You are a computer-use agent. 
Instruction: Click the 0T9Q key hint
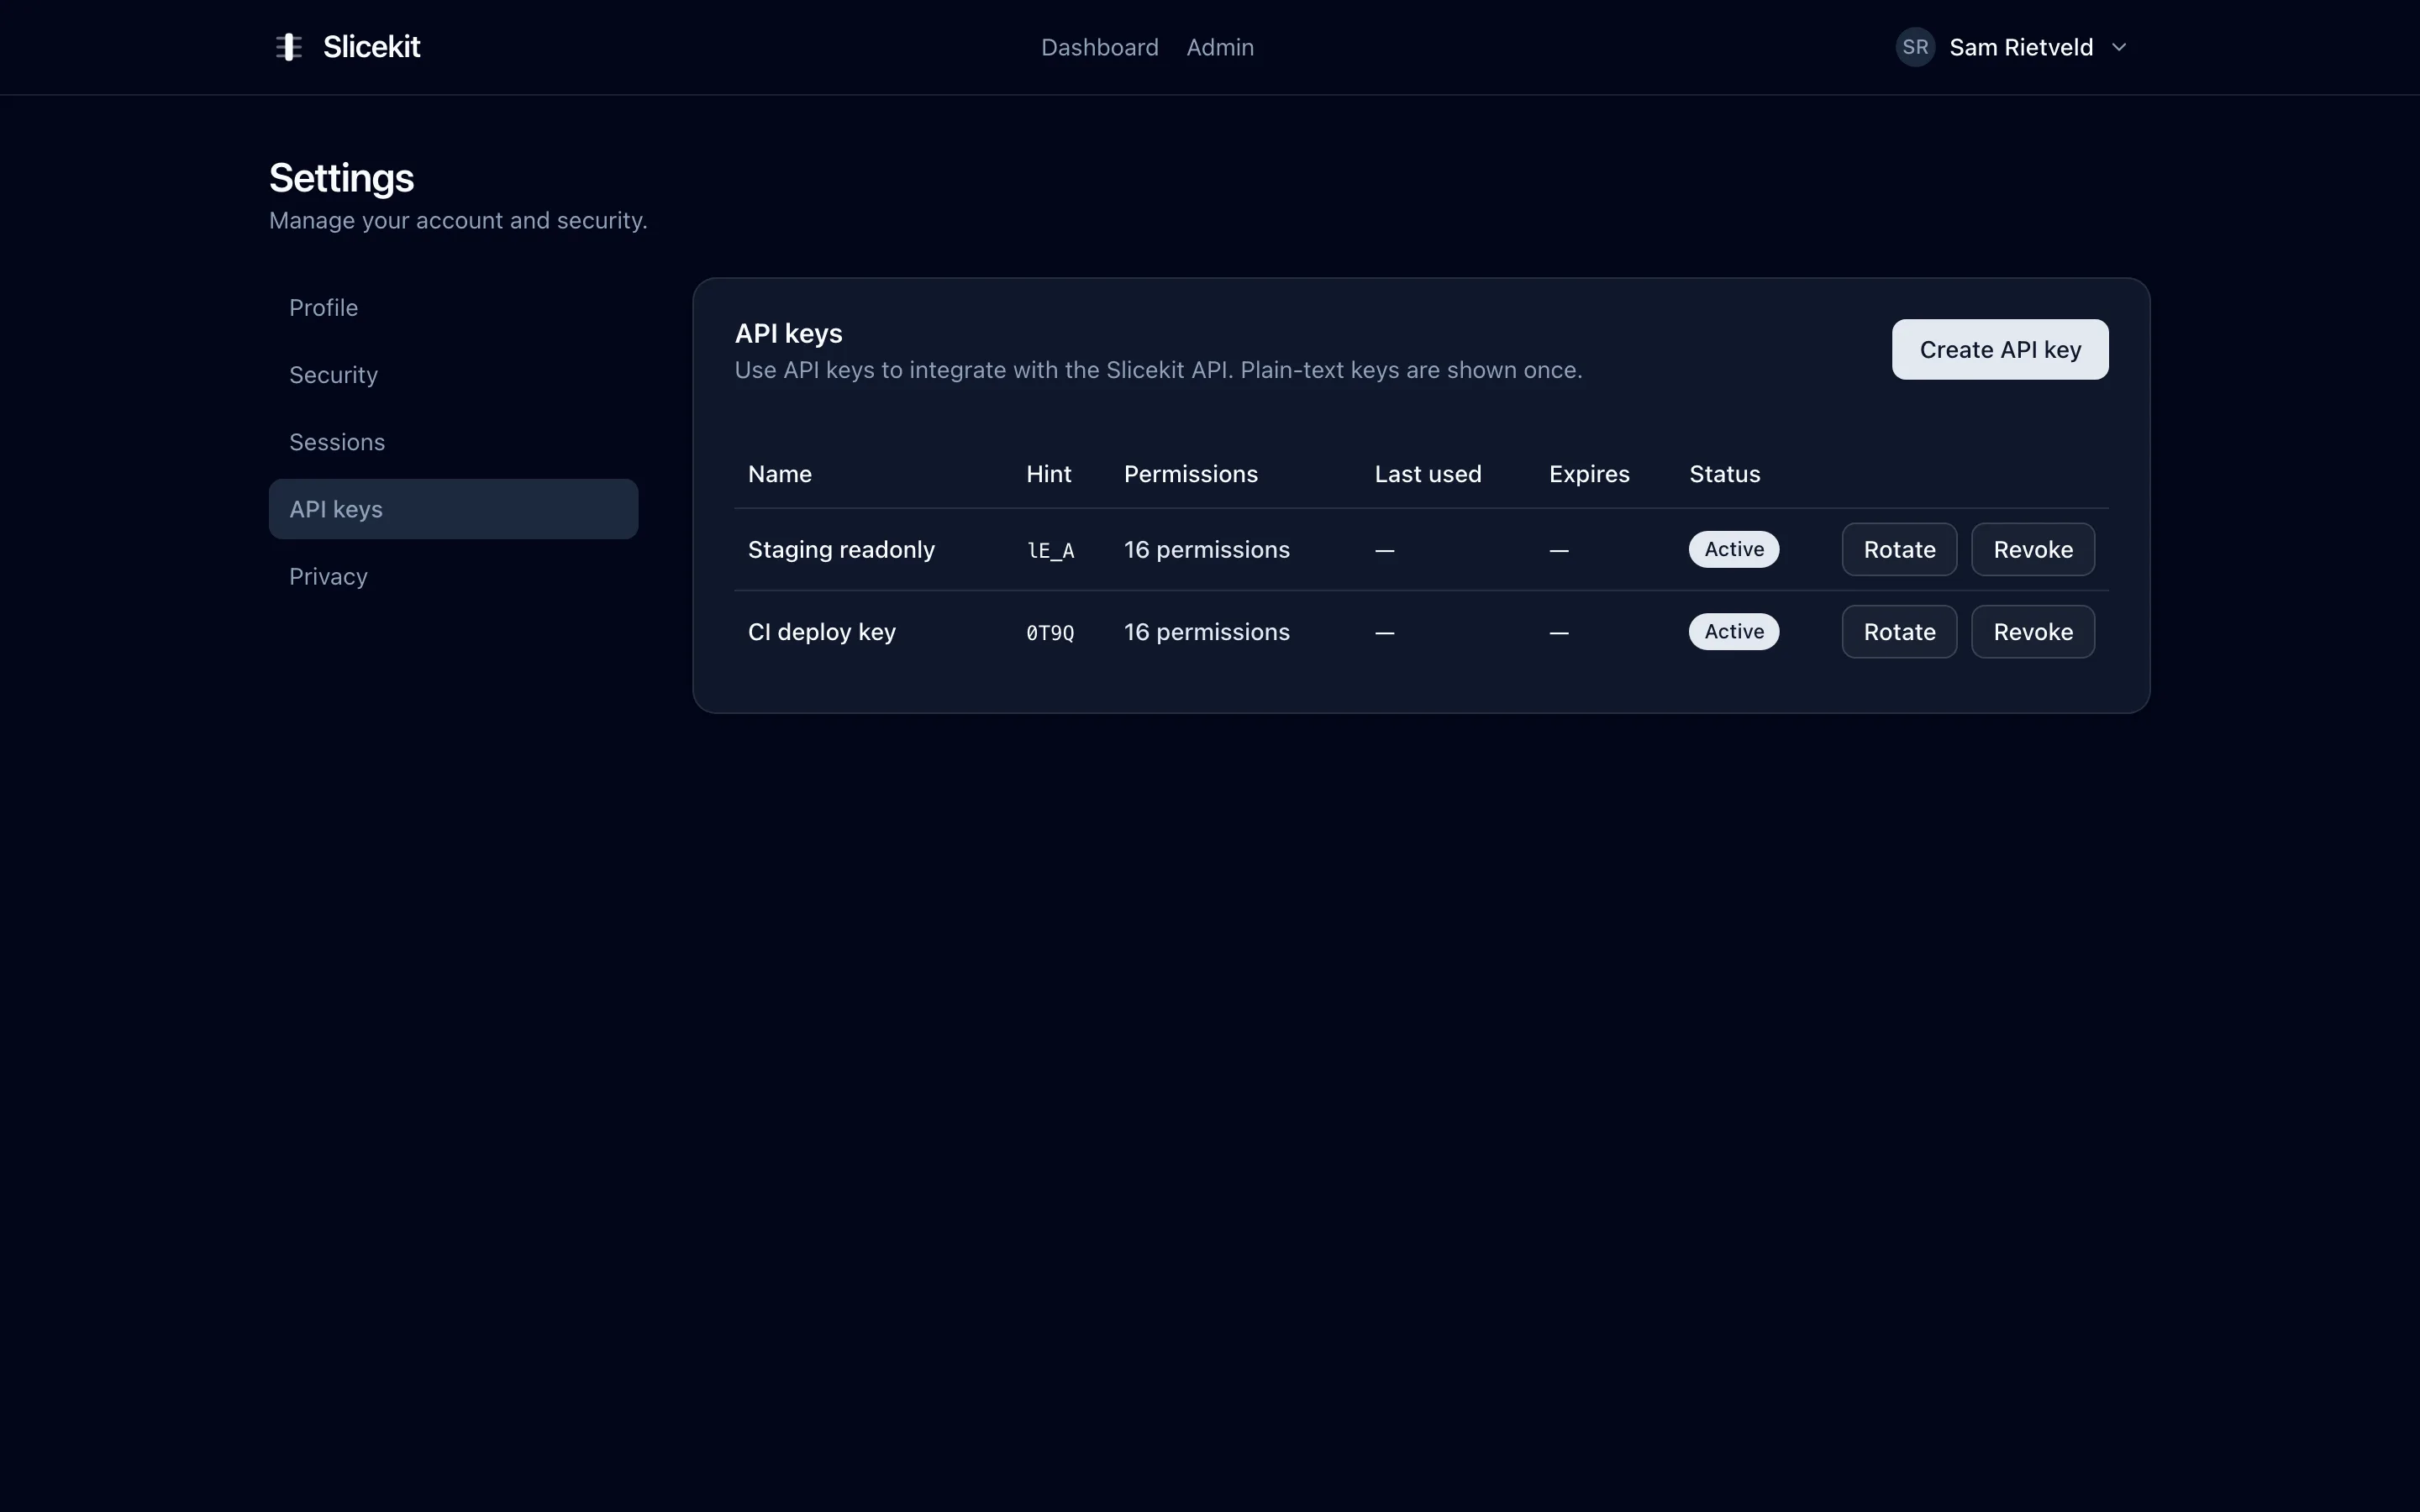pos(1050,633)
